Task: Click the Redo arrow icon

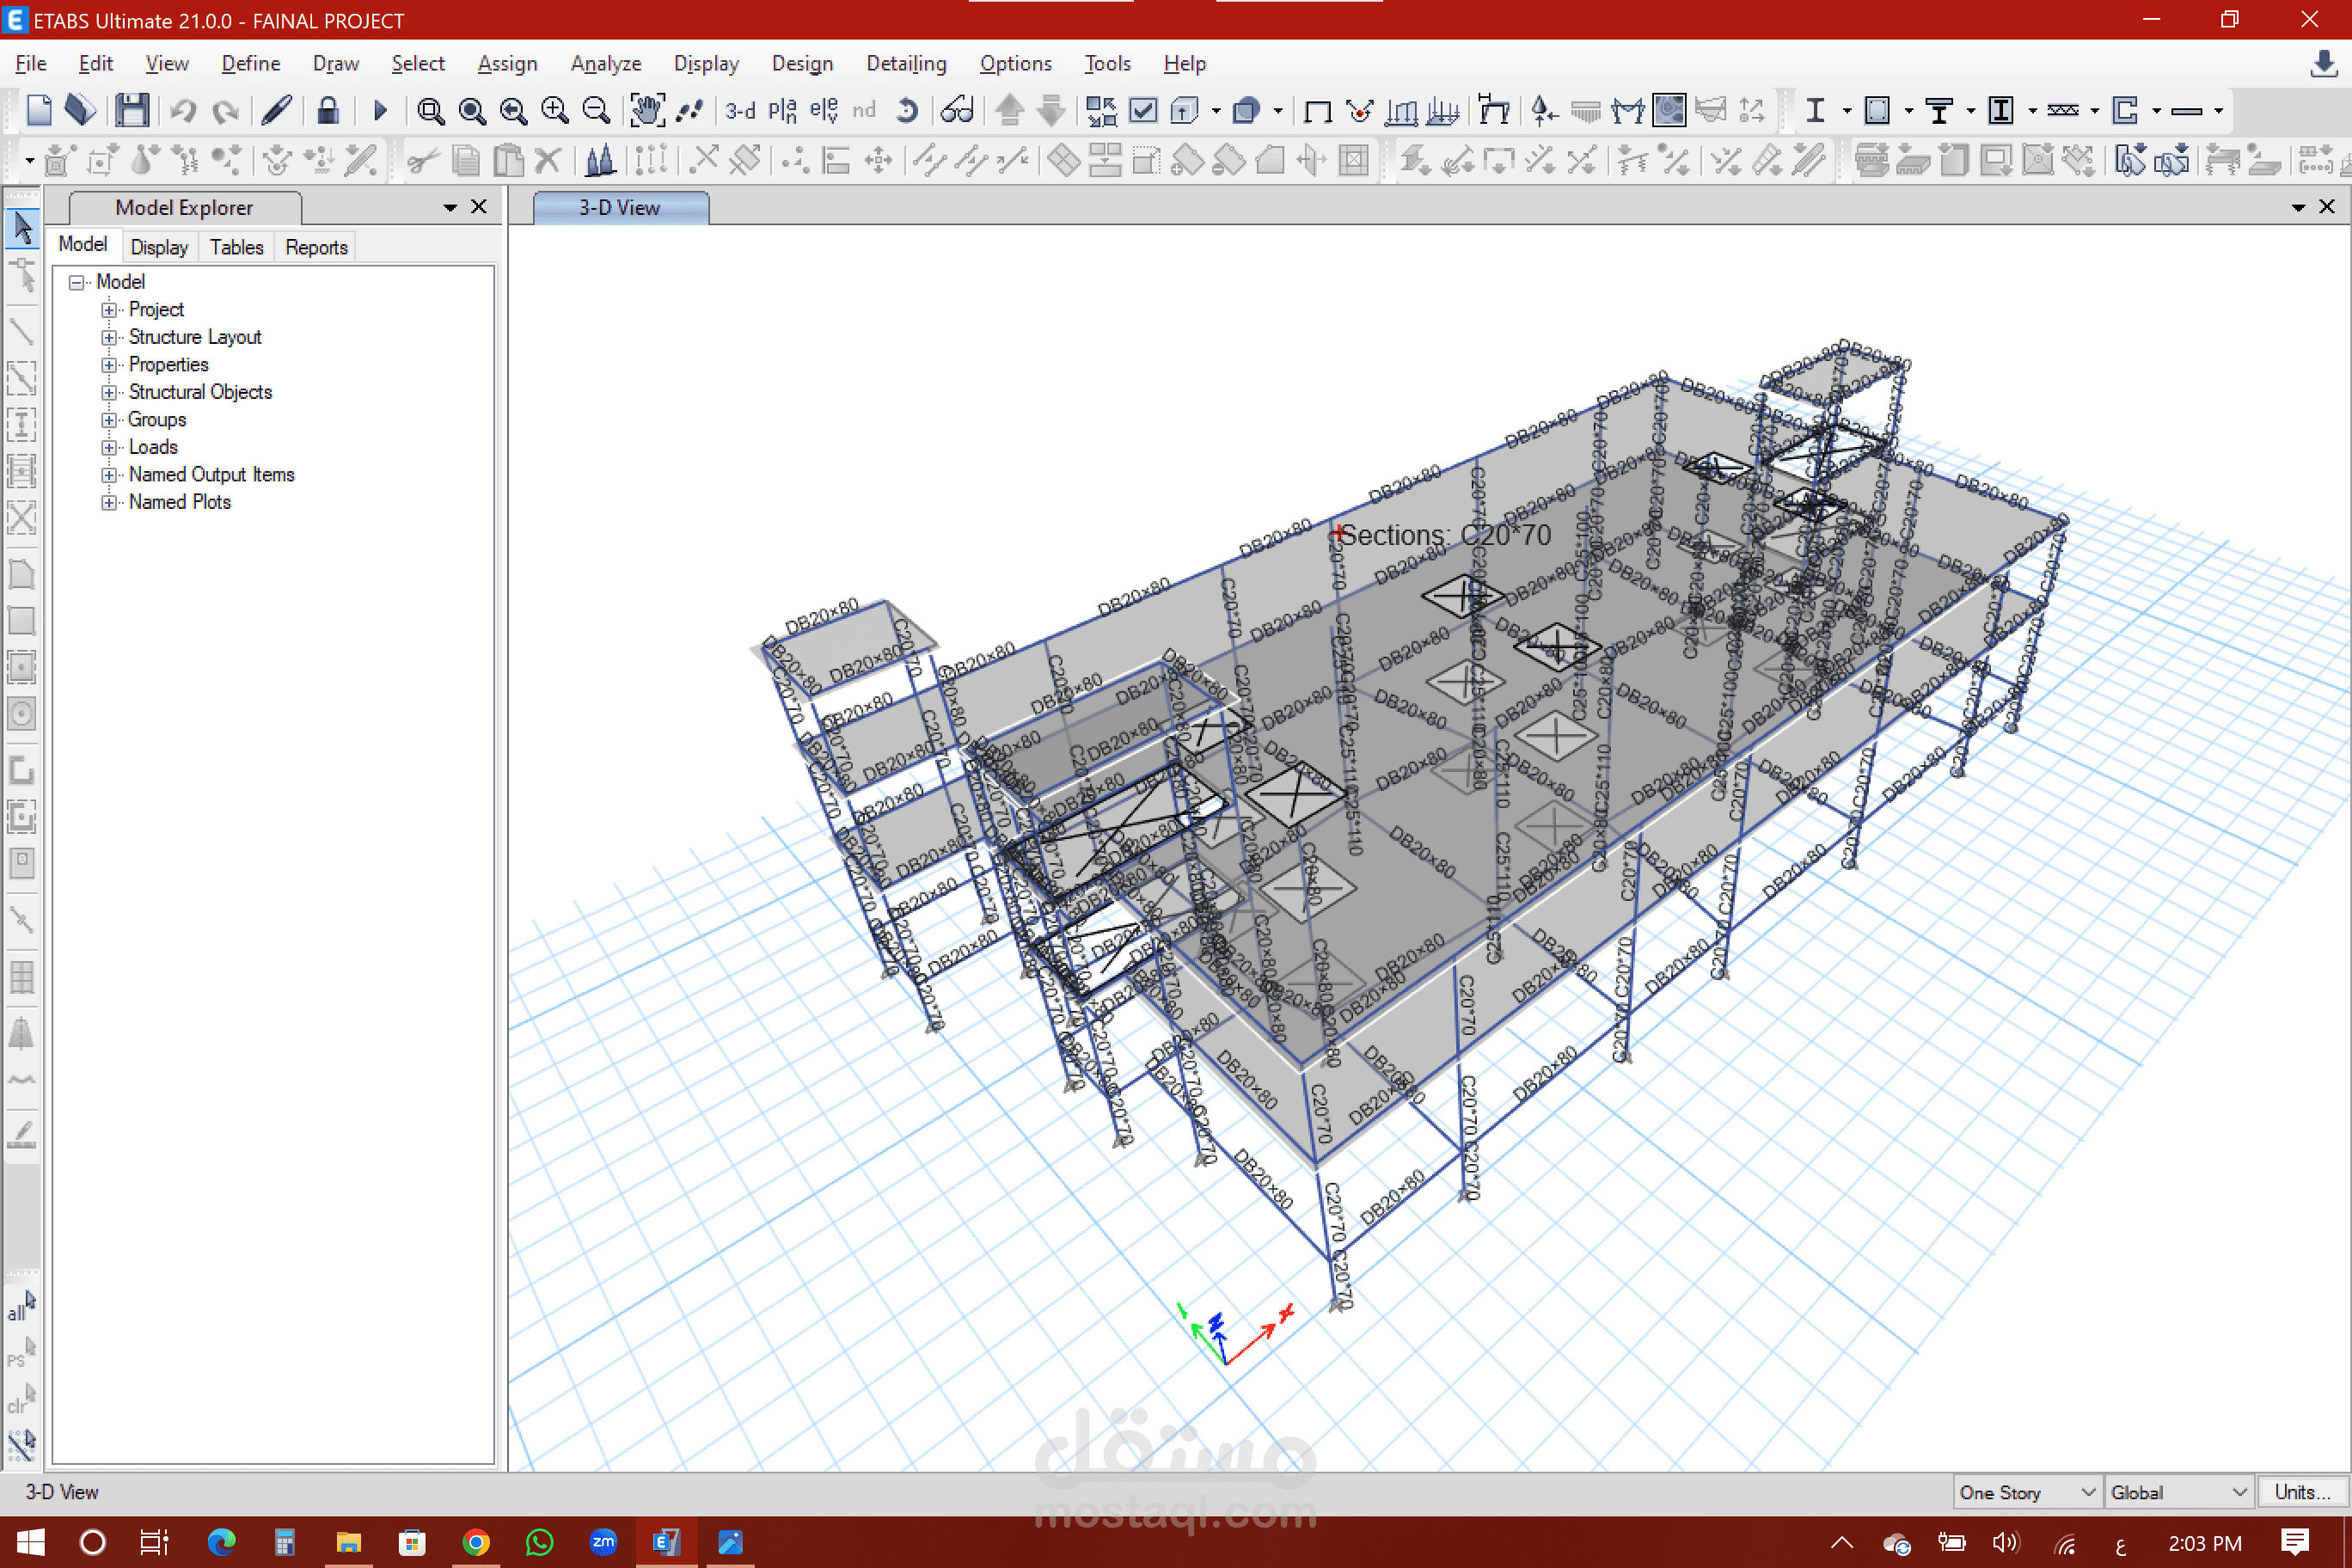Action: (x=225, y=110)
